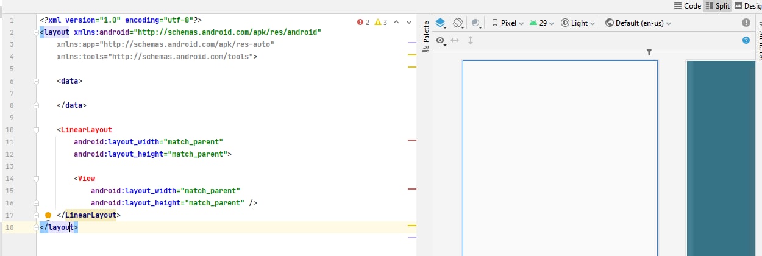Switch to Code view mode
The image size is (762, 256).
click(x=687, y=5)
